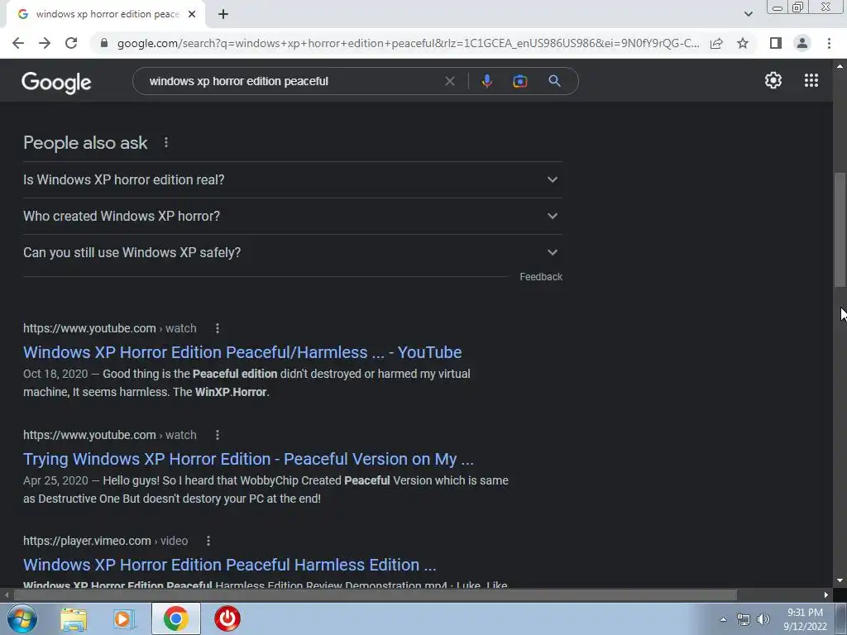Open 'Windows XP Horror Edition Peaceful/Harmless' YouTube result
The width and height of the screenshot is (847, 635).
tap(242, 352)
